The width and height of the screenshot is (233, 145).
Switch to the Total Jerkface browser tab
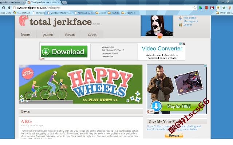click(42, 3)
